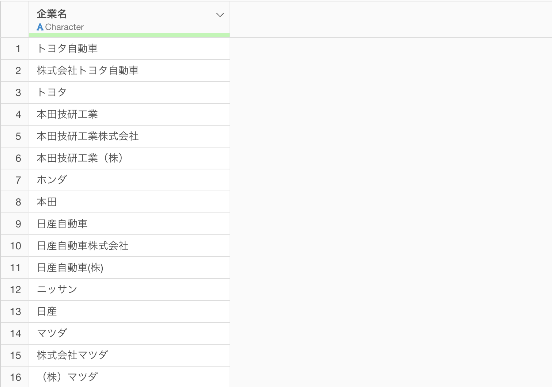Click the cell 本田技研工業（株）

pos(80,158)
